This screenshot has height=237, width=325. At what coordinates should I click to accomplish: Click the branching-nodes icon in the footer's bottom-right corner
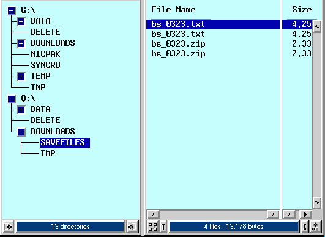tap(315, 227)
